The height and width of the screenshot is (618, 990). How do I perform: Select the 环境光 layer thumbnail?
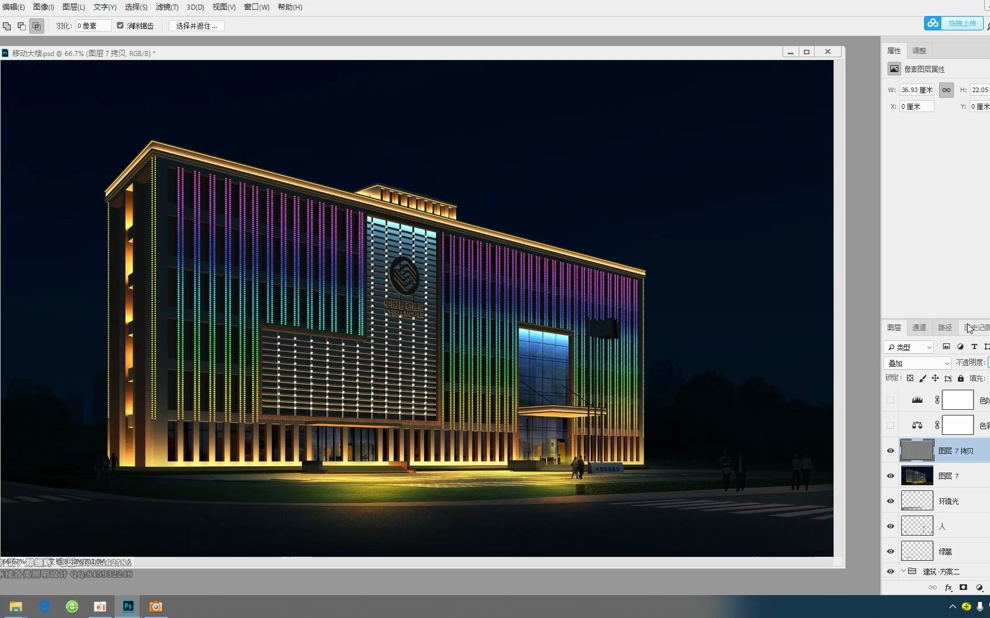[917, 501]
